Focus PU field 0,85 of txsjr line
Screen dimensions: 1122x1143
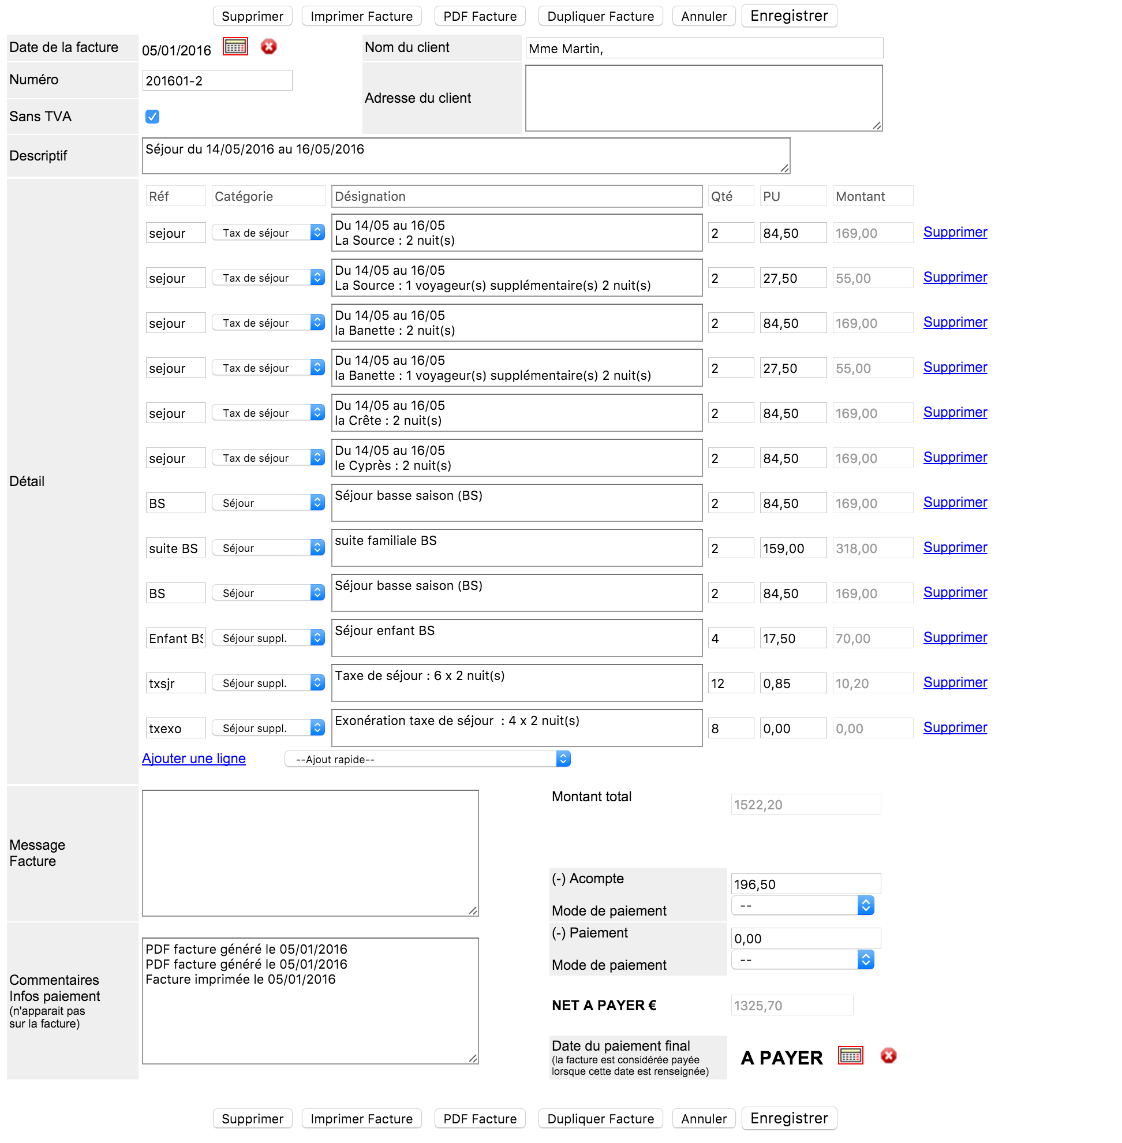[793, 683]
